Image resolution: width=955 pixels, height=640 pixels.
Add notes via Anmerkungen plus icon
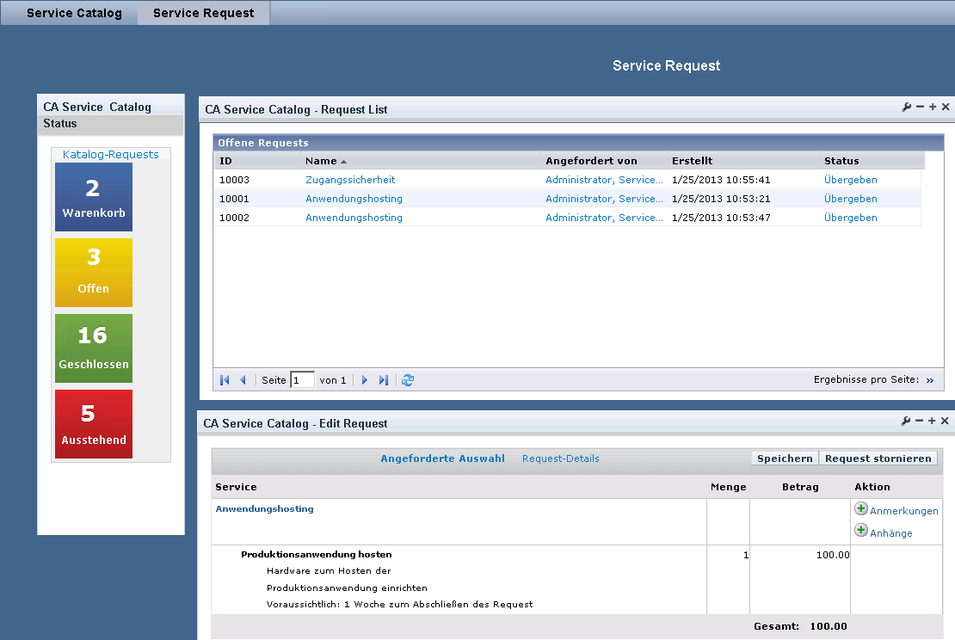pos(861,509)
